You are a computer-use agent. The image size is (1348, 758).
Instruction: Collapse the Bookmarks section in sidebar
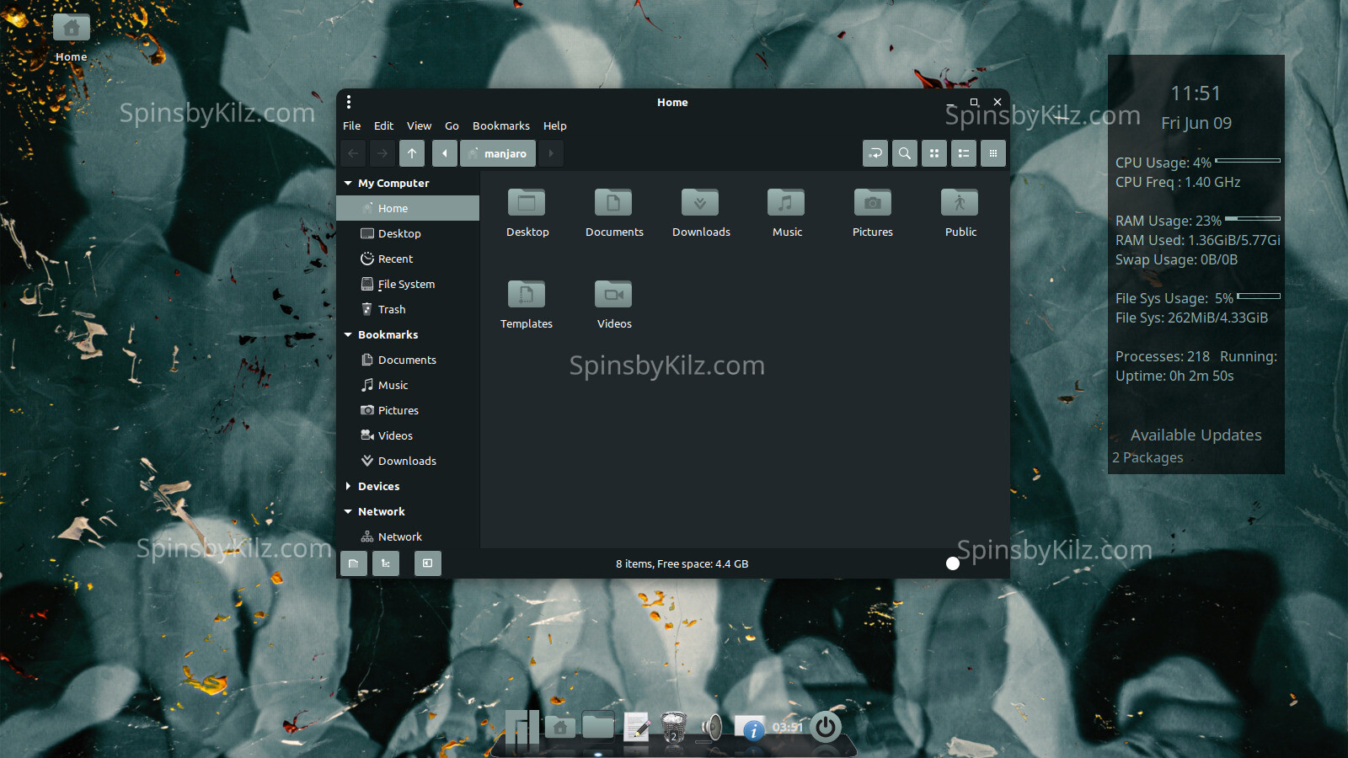[348, 334]
